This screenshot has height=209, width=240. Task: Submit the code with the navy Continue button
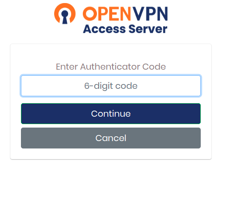111,114
